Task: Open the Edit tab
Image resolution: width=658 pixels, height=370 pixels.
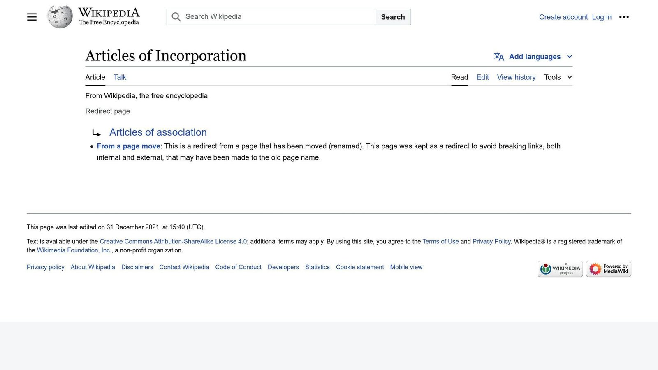Action: tap(482, 77)
